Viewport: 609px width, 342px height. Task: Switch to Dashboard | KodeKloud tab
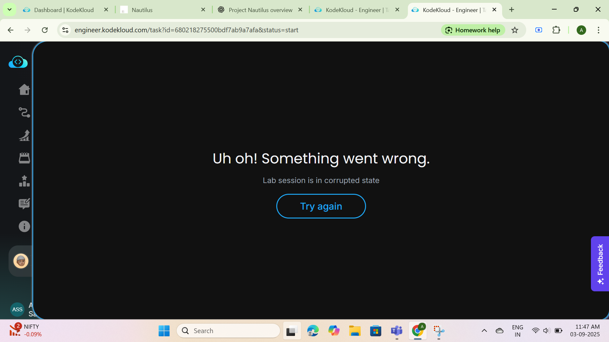point(64,10)
